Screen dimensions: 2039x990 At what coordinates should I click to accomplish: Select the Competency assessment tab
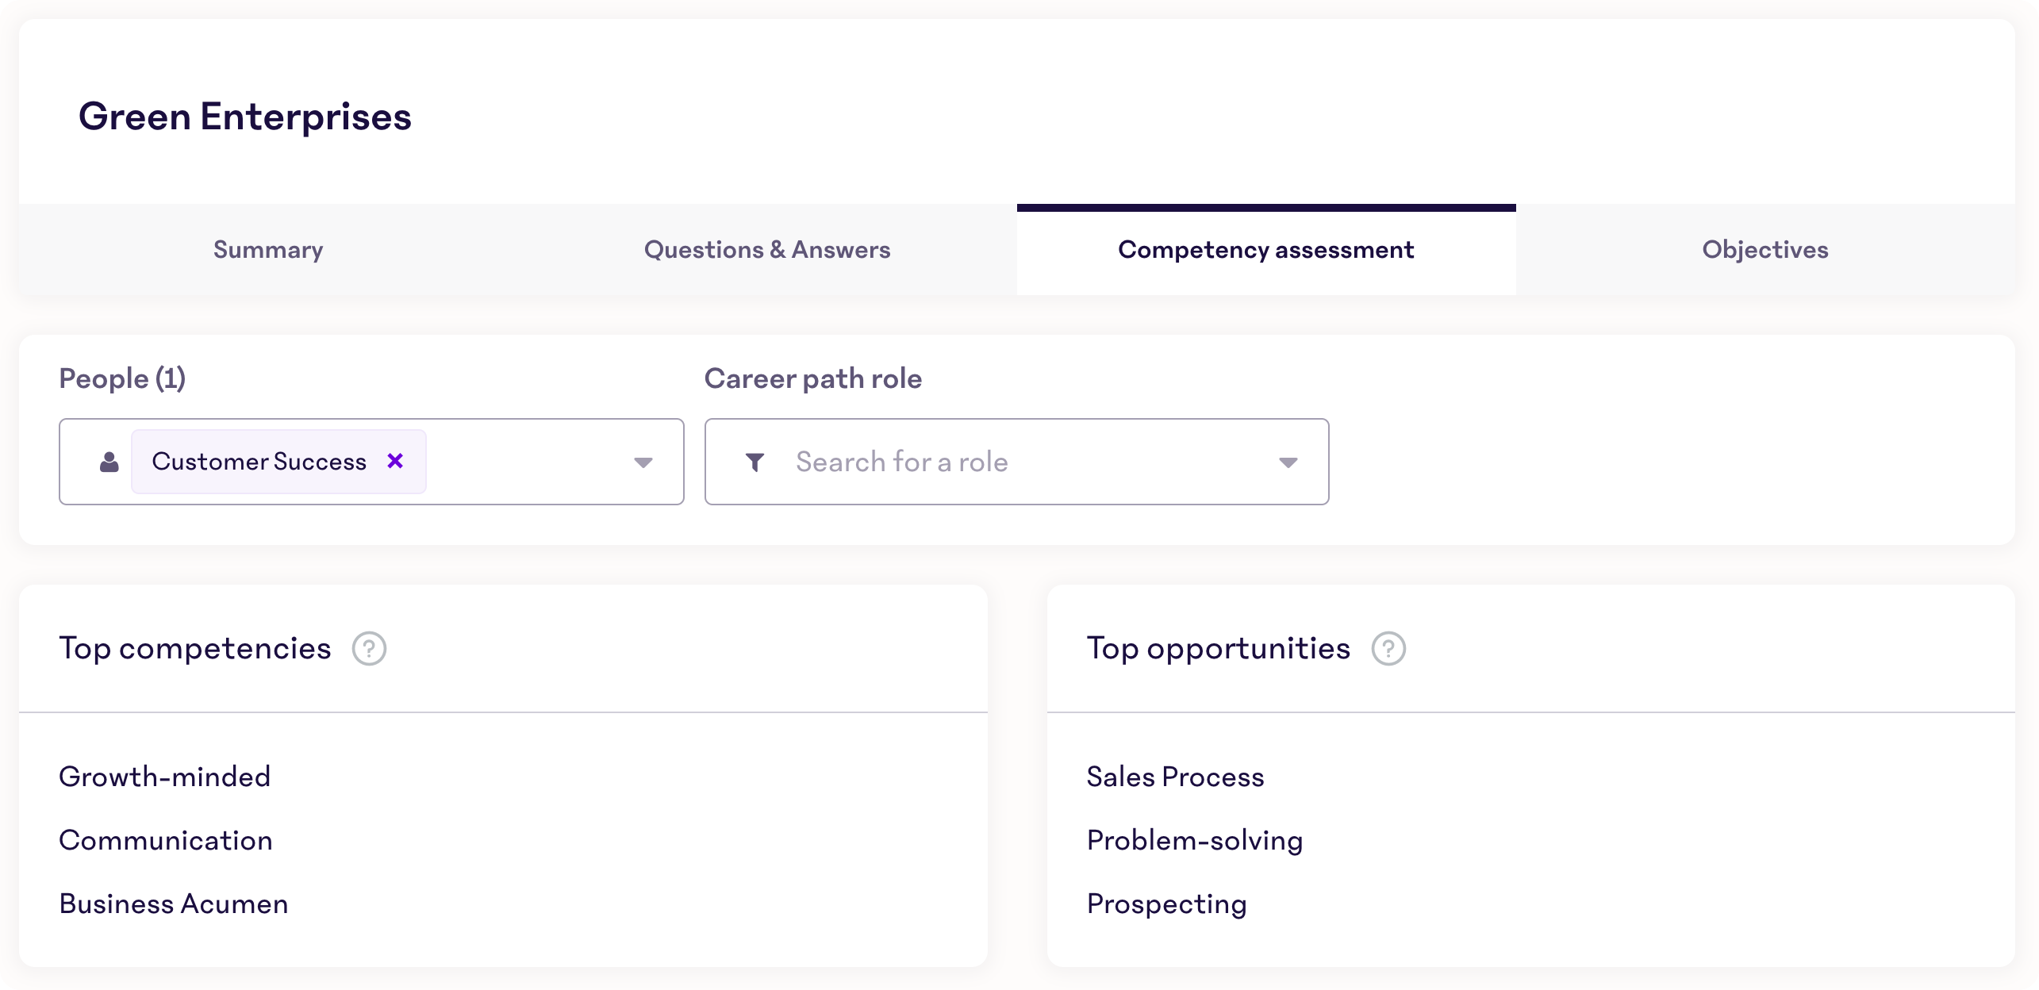click(1265, 250)
